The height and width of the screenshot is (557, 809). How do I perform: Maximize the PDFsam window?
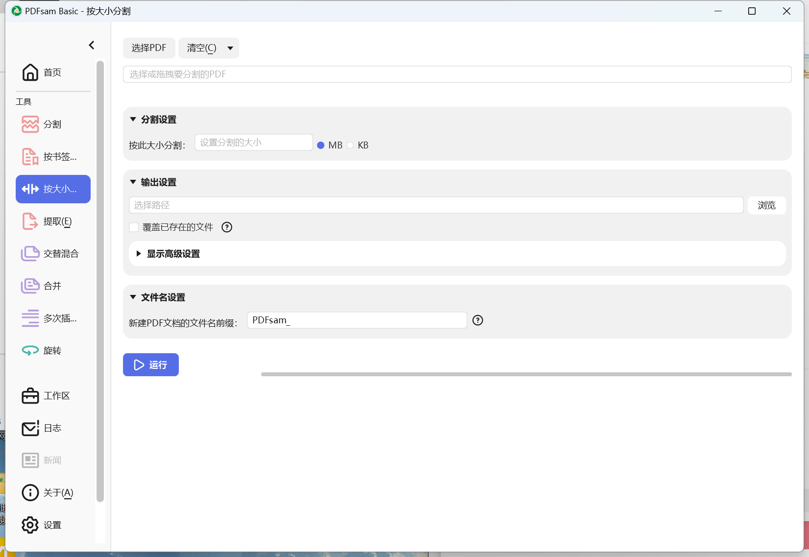752,11
